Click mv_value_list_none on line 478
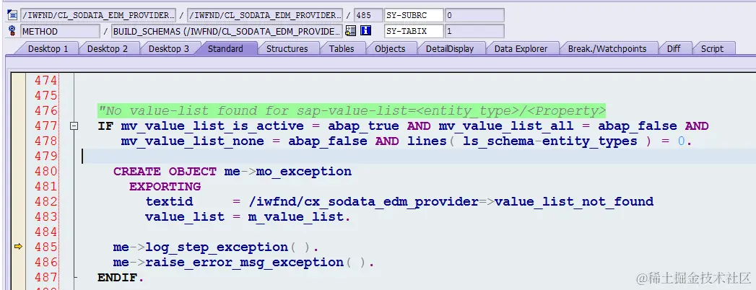This screenshot has width=756, height=290. [192, 141]
